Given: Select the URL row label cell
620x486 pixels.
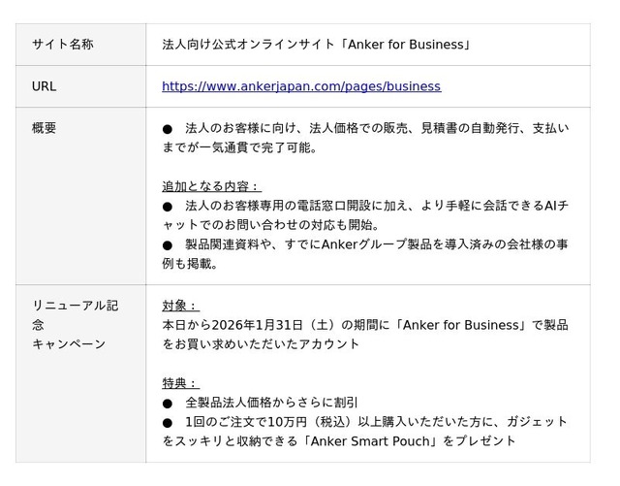Looking at the screenshot, I should (45, 86).
